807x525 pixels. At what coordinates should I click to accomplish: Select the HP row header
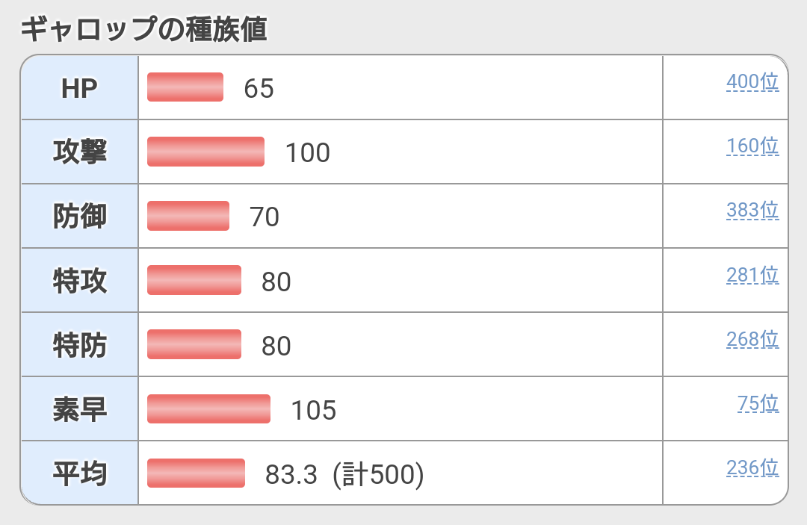pyautogui.click(x=80, y=88)
